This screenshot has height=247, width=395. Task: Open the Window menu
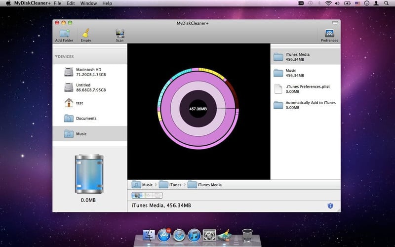(x=88, y=3)
